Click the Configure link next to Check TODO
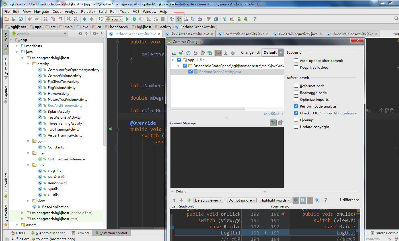This screenshot has height=241, width=399. [348, 113]
